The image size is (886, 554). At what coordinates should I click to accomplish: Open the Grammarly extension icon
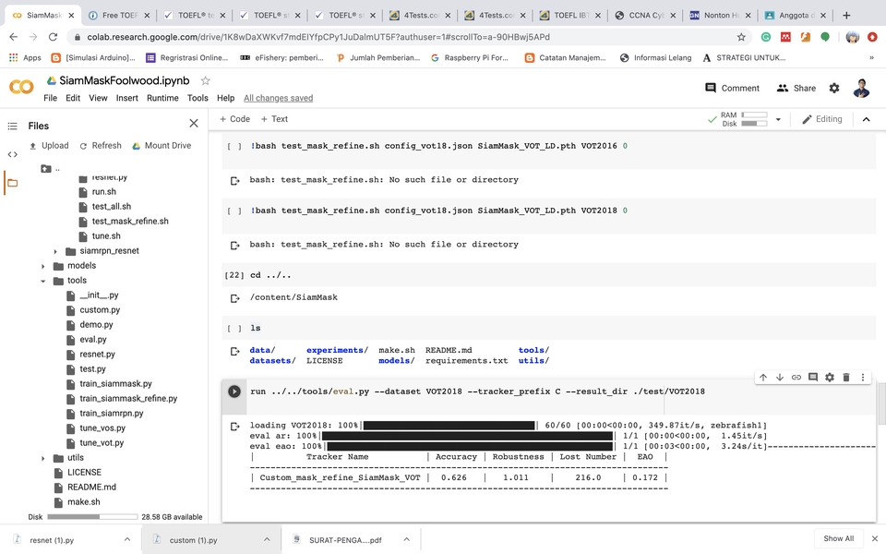[x=766, y=37]
